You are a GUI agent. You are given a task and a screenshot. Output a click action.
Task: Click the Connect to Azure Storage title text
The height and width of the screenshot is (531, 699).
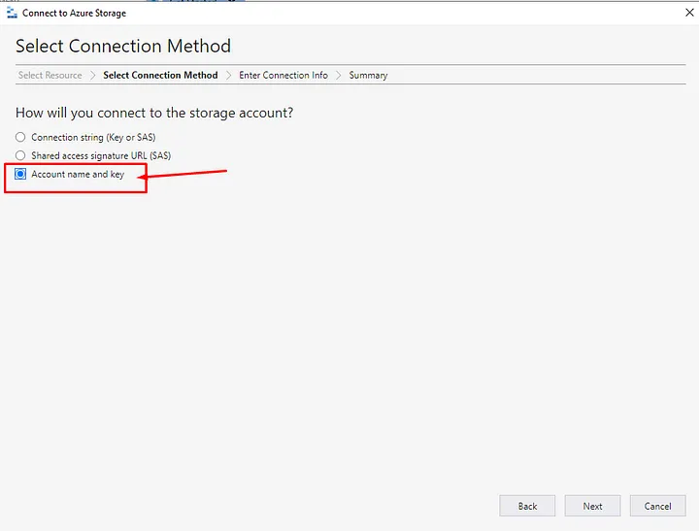pos(74,14)
